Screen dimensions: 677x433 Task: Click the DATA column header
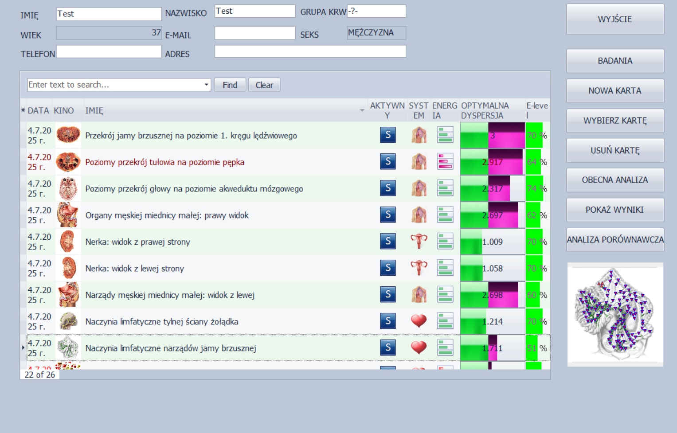pos(38,110)
